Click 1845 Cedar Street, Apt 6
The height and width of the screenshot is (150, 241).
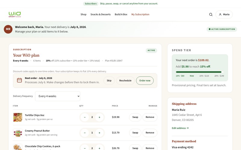pyautogui.click(x=187, y=115)
